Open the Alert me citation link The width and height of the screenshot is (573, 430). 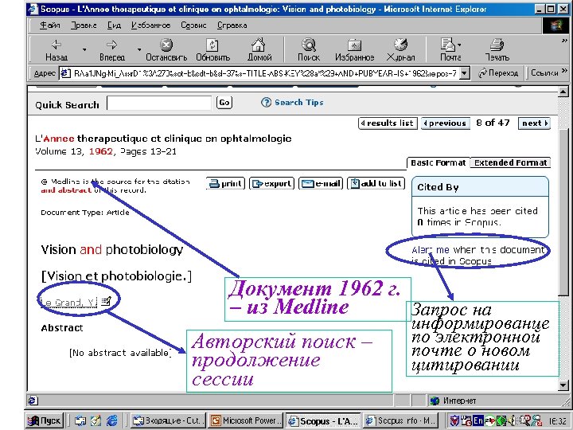click(431, 250)
